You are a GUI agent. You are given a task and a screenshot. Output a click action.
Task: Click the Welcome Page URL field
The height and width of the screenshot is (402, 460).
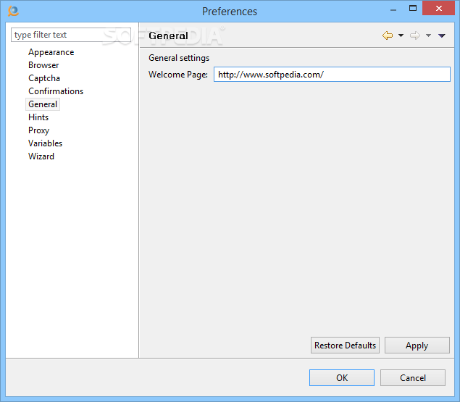pyautogui.click(x=332, y=75)
